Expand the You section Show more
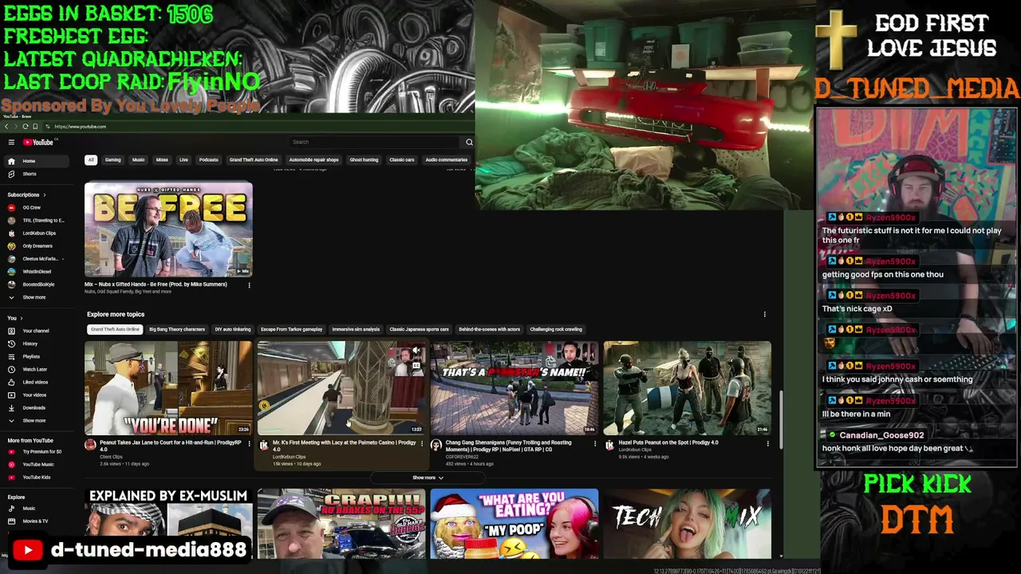Screen dimensions: 1021x574 pyautogui.click(x=34, y=420)
